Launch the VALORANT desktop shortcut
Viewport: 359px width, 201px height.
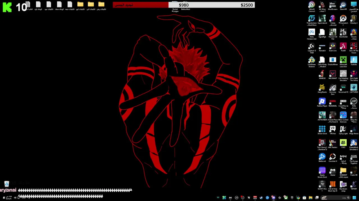click(x=333, y=75)
